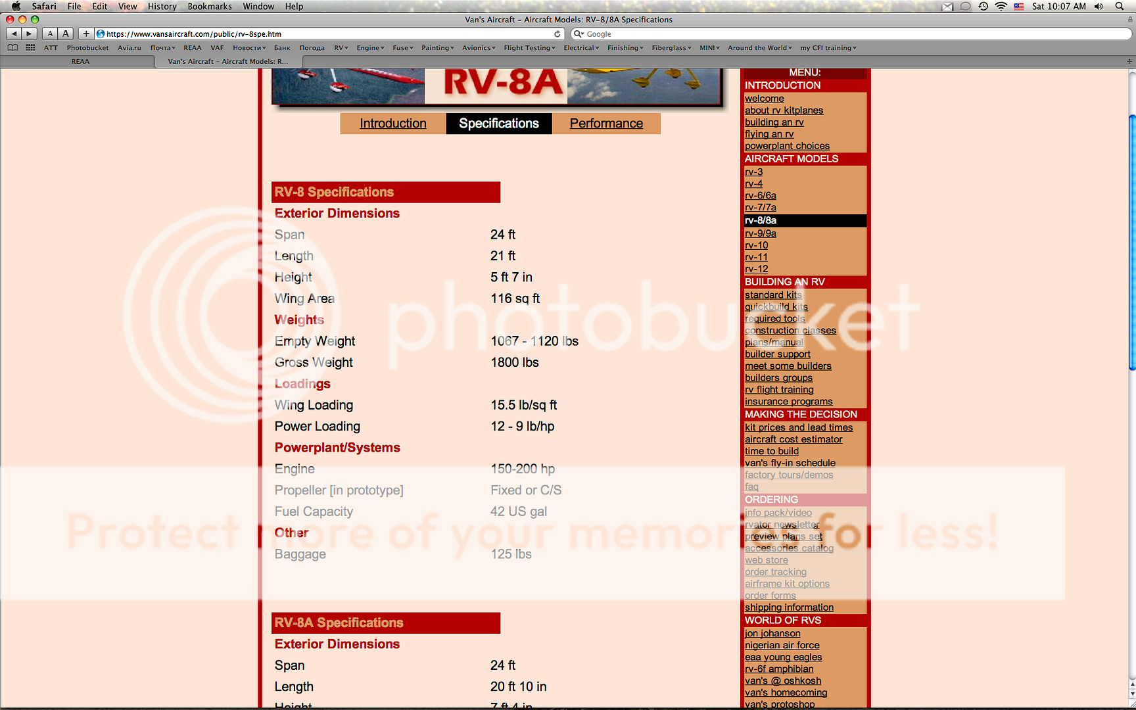Click the URL address field
Viewport: 1136px width, 710px height.
tap(329, 34)
